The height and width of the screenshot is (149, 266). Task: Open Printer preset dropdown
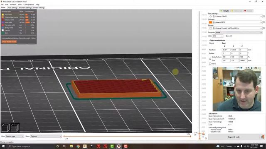[235, 28]
